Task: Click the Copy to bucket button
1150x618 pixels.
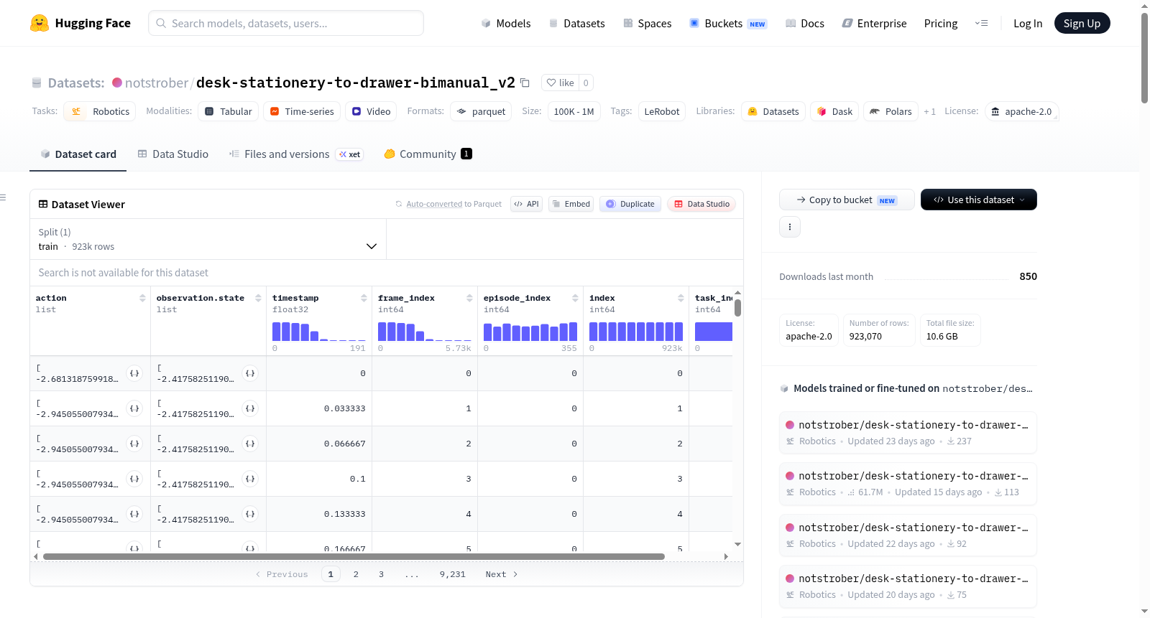Action: (x=847, y=200)
